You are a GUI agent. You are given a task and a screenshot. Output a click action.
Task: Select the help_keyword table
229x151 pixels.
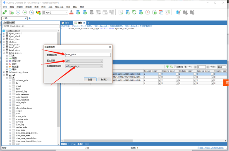pos(22,97)
